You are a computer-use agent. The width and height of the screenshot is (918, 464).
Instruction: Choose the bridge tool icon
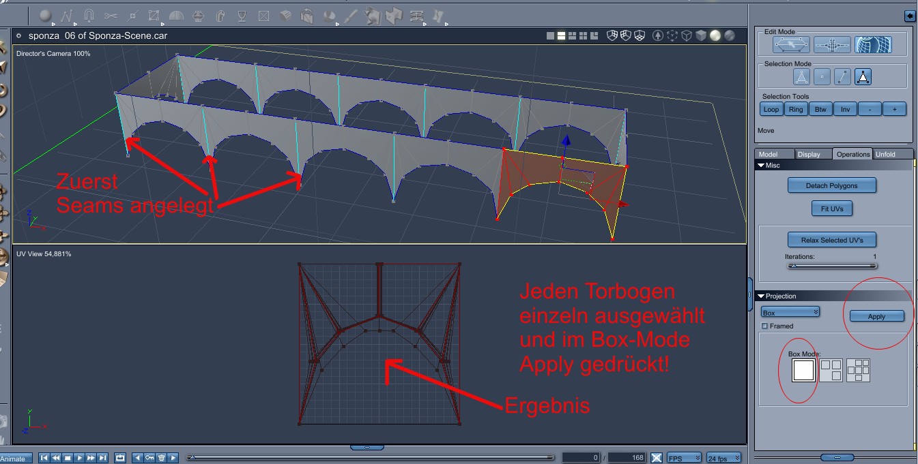tap(418, 15)
